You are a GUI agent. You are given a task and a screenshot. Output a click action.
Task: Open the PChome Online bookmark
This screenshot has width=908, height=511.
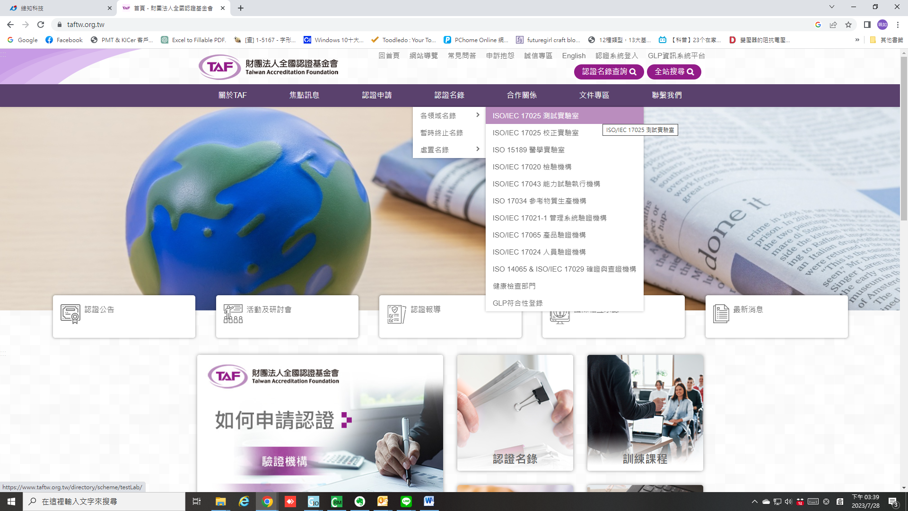coord(476,40)
